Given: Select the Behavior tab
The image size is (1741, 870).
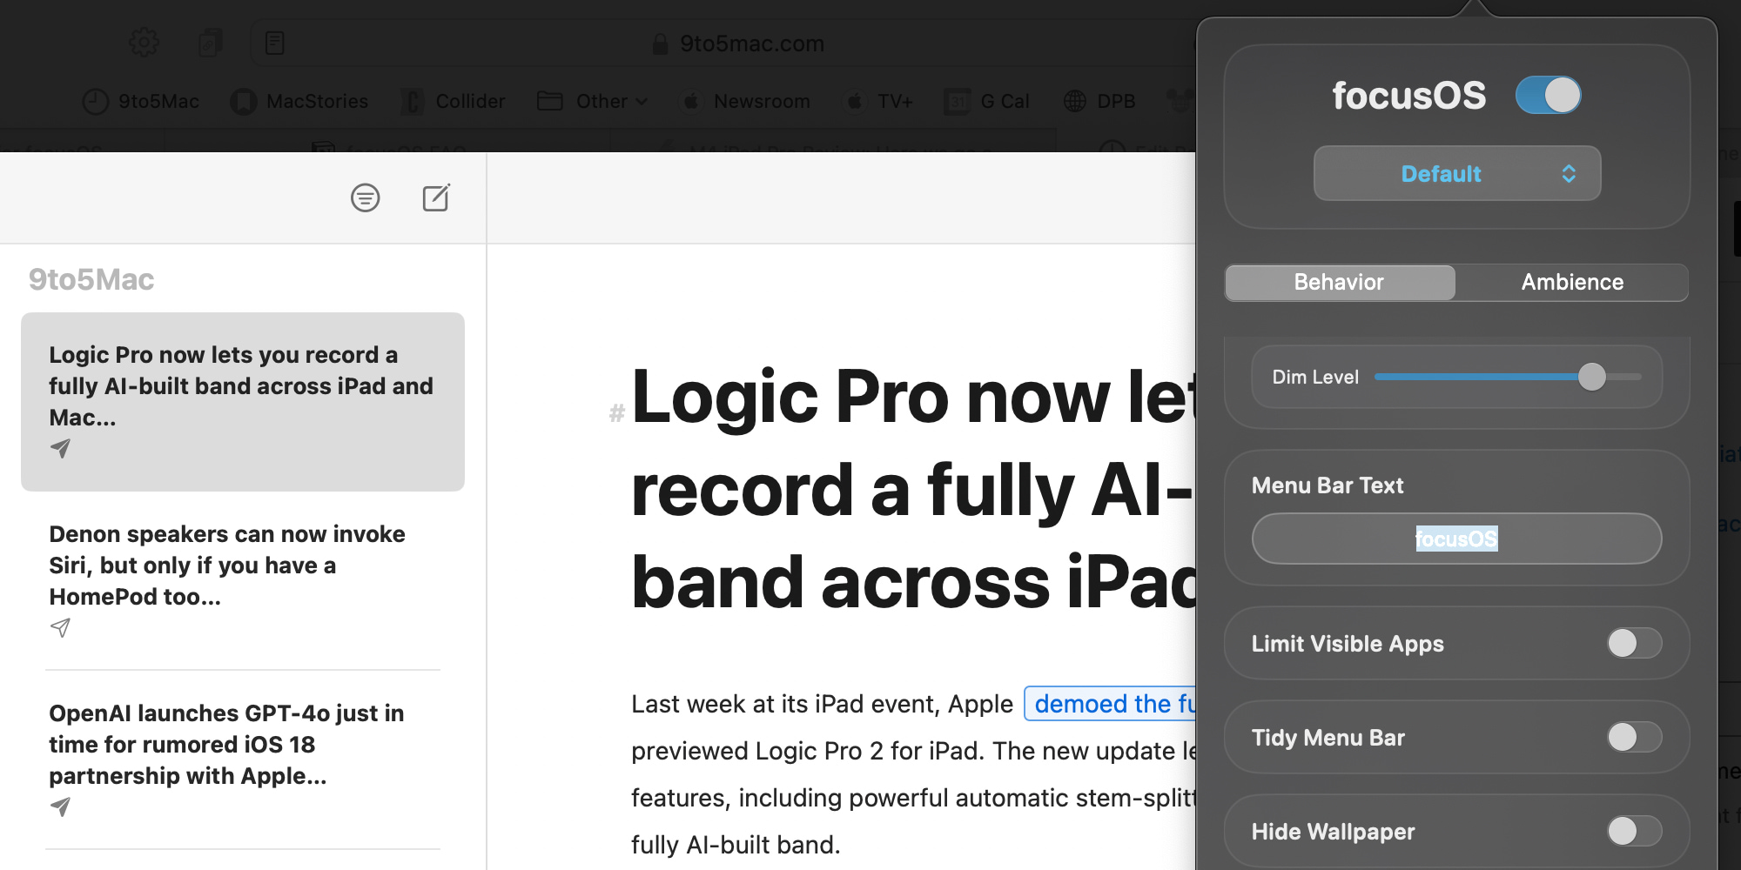Looking at the screenshot, I should pyautogui.click(x=1339, y=282).
